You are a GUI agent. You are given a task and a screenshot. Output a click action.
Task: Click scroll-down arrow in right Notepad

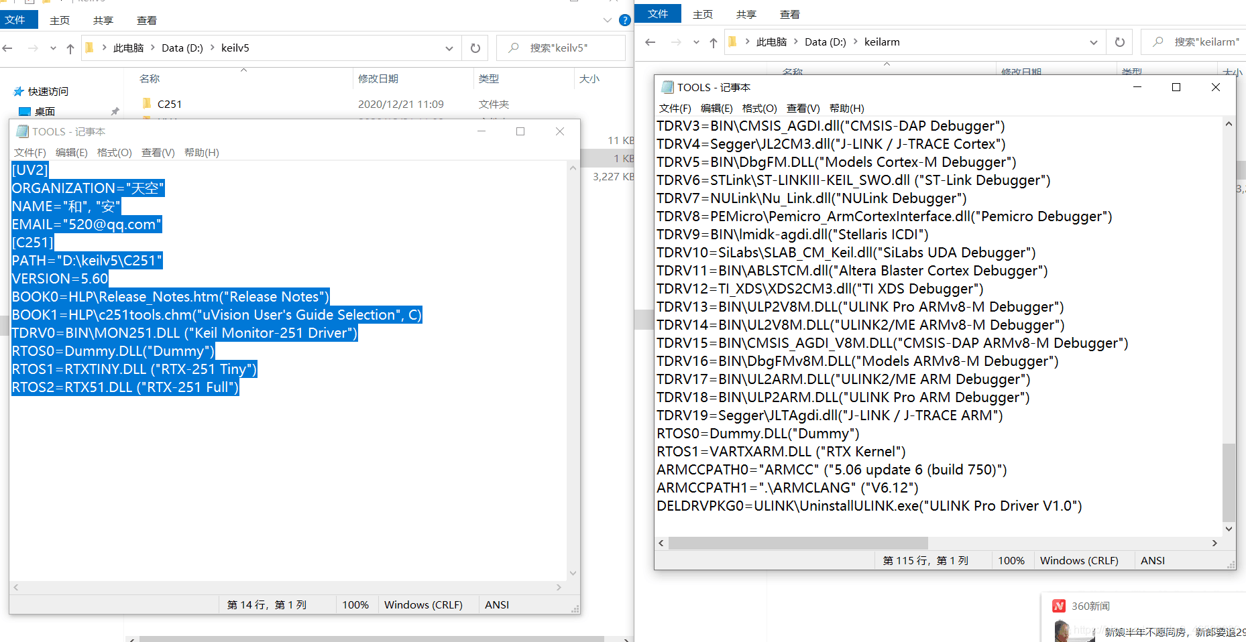(x=1229, y=529)
